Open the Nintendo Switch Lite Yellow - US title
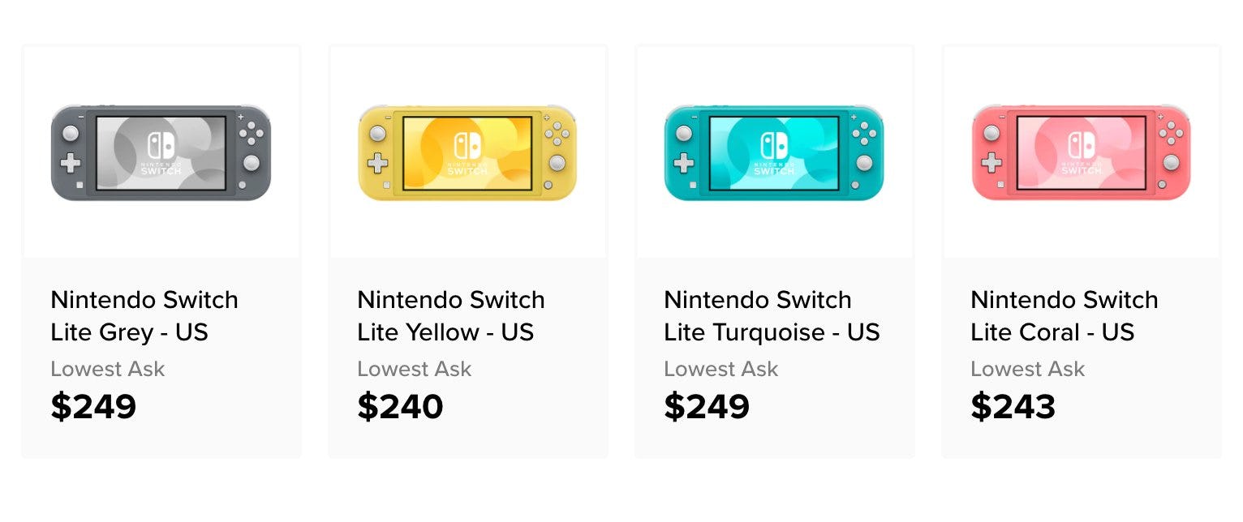The image size is (1243, 522). pos(451,315)
